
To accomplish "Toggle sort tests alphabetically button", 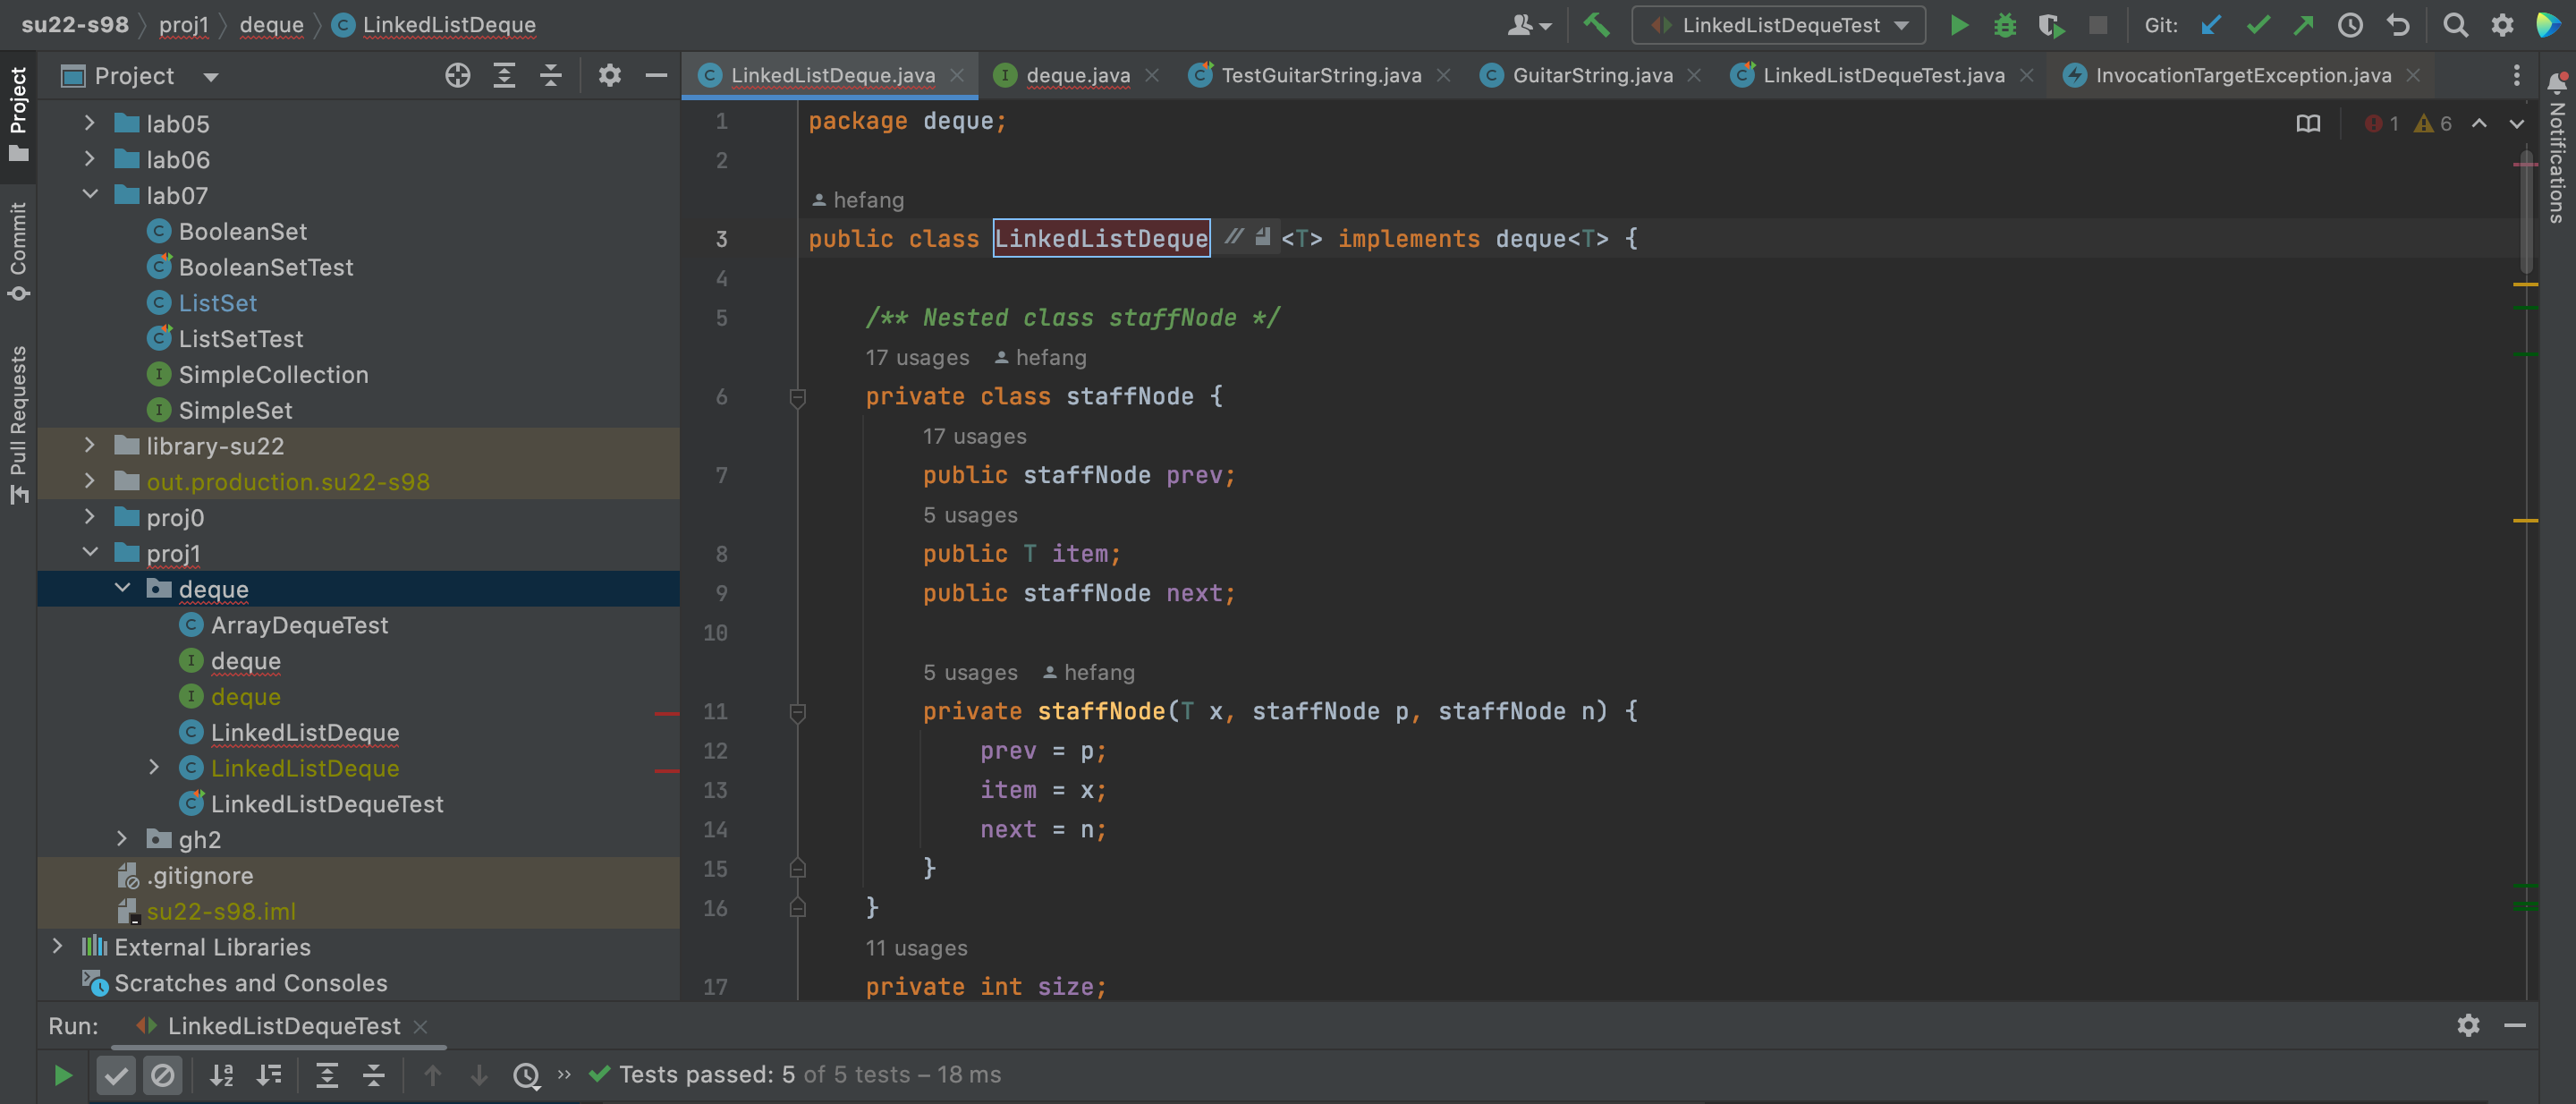I will (x=221, y=1075).
